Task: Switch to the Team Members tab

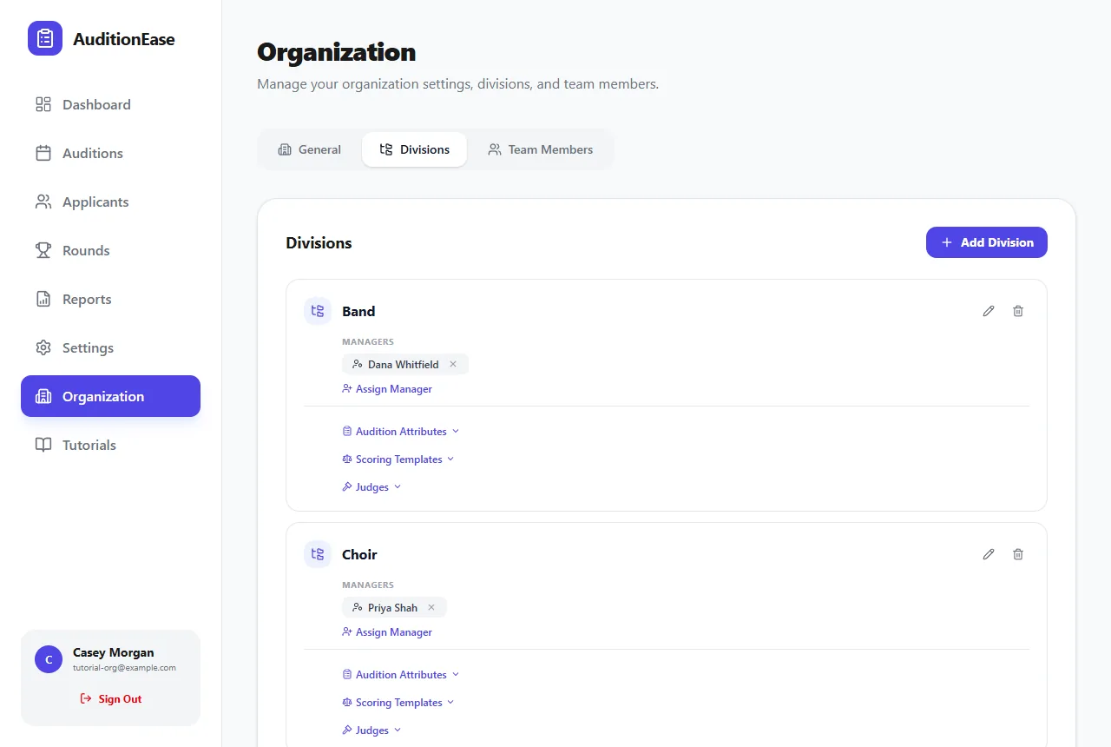Action: (540, 149)
